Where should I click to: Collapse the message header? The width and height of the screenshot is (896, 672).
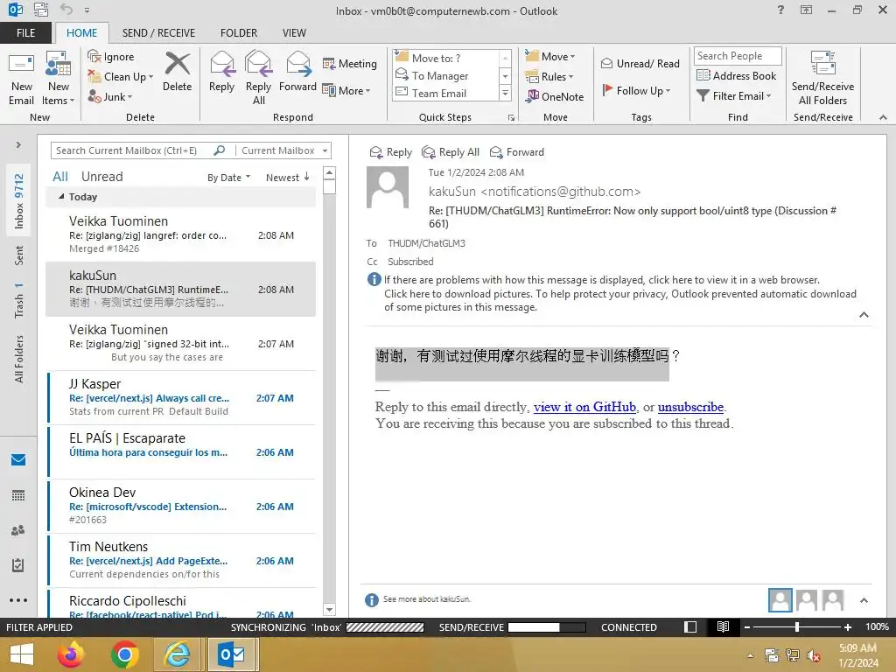[864, 315]
